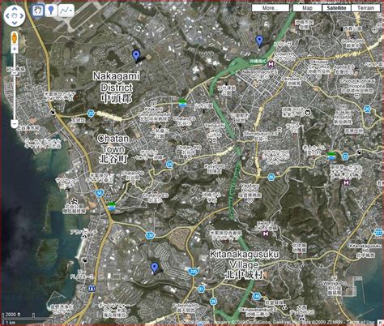Screen dimensions: 384x326
Task: Click the route 146 shield
Action: click(257, 296)
